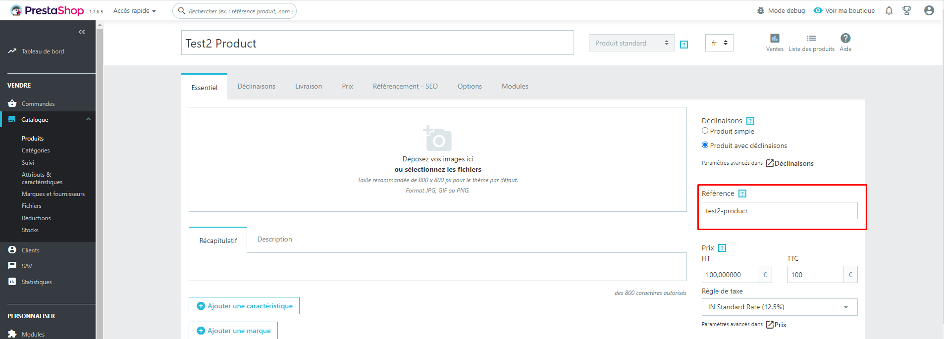Click the top search box
Screen dimensions: 944x339
click(x=234, y=11)
